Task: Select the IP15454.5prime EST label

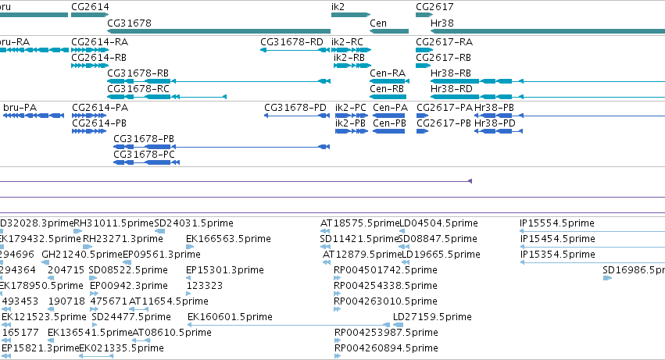Action: (x=558, y=239)
